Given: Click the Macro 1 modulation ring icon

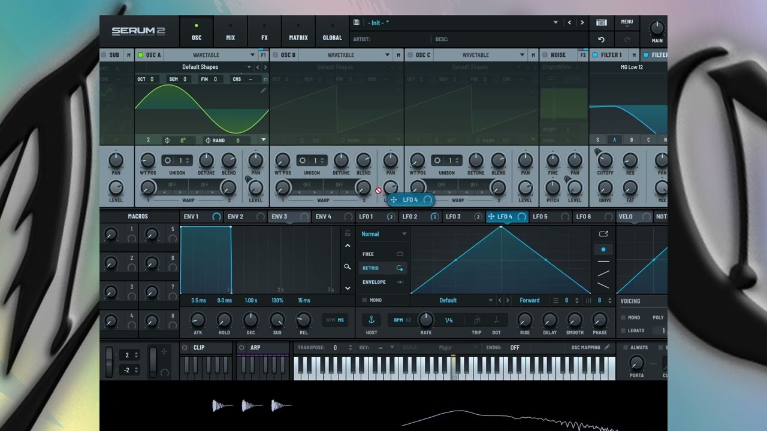Looking at the screenshot, I should pos(132,238).
